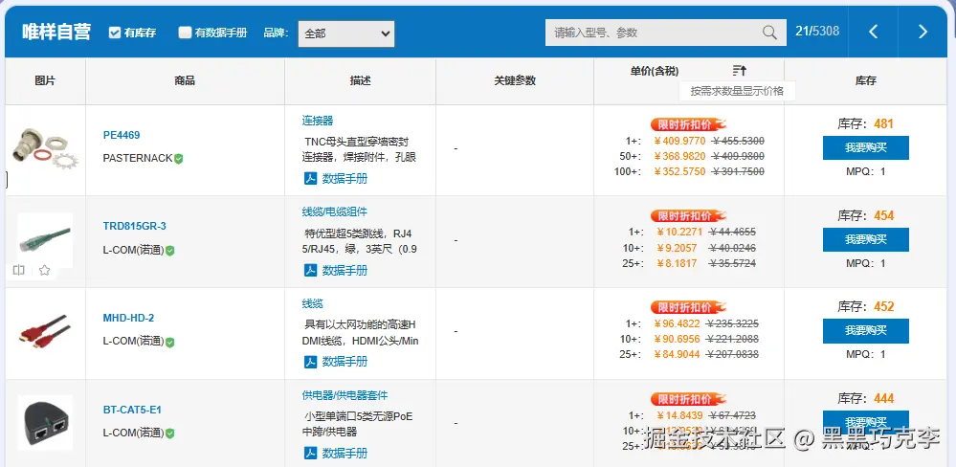Click stock count 481

tap(883, 123)
